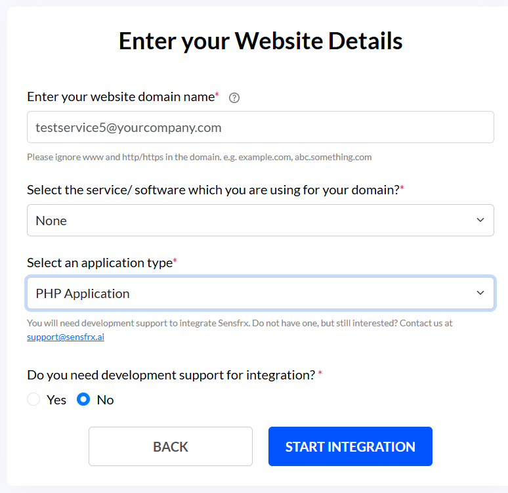Click the chevron arrow of PHP Application dropdown
Image resolution: width=508 pixels, height=493 pixels.
coord(480,293)
